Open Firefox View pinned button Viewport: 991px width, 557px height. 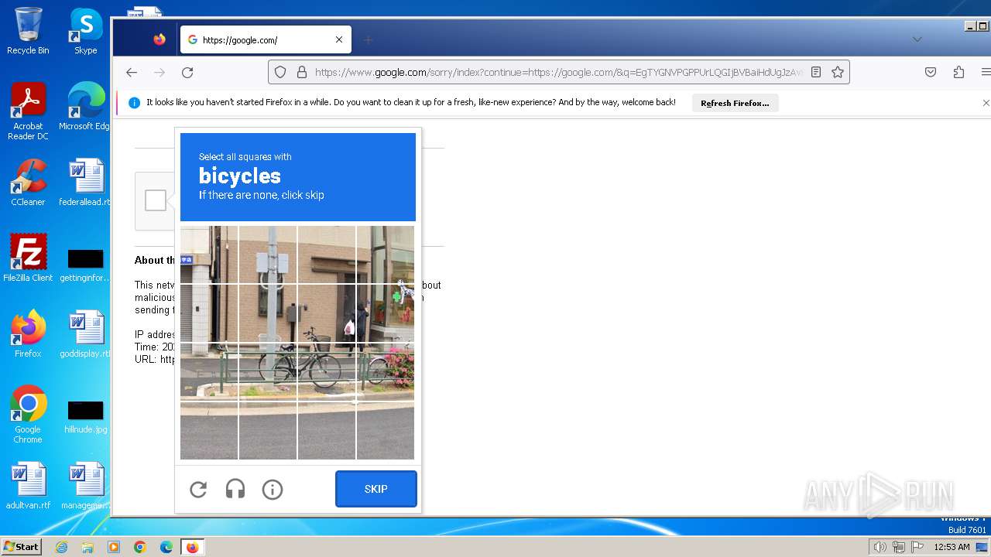(159, 39)
